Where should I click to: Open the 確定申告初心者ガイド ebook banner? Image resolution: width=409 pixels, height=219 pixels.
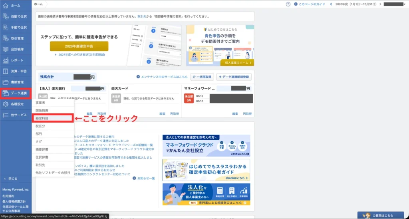[x=206, y=170]
